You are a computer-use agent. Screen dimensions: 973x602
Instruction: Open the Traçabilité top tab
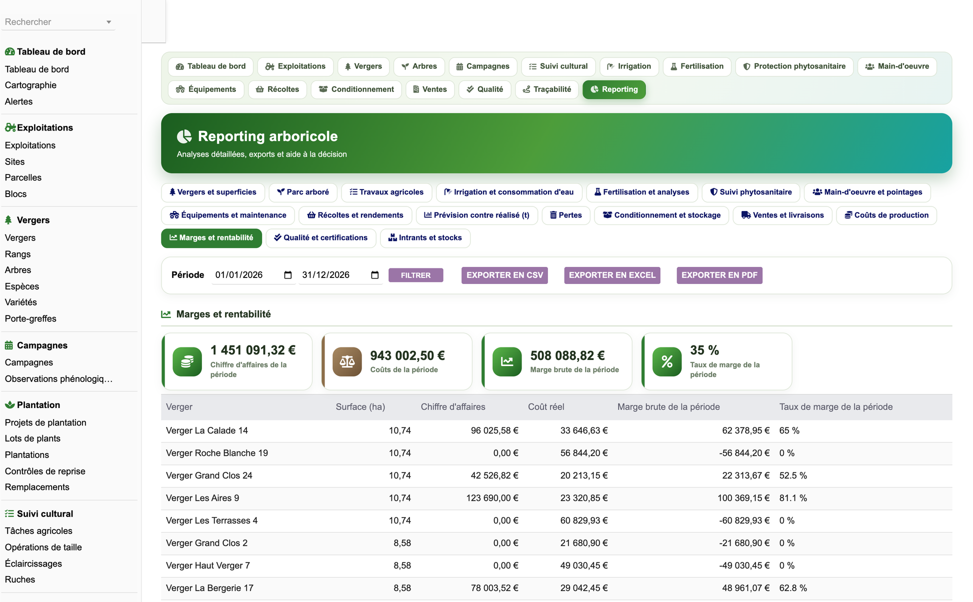(547, 89)
